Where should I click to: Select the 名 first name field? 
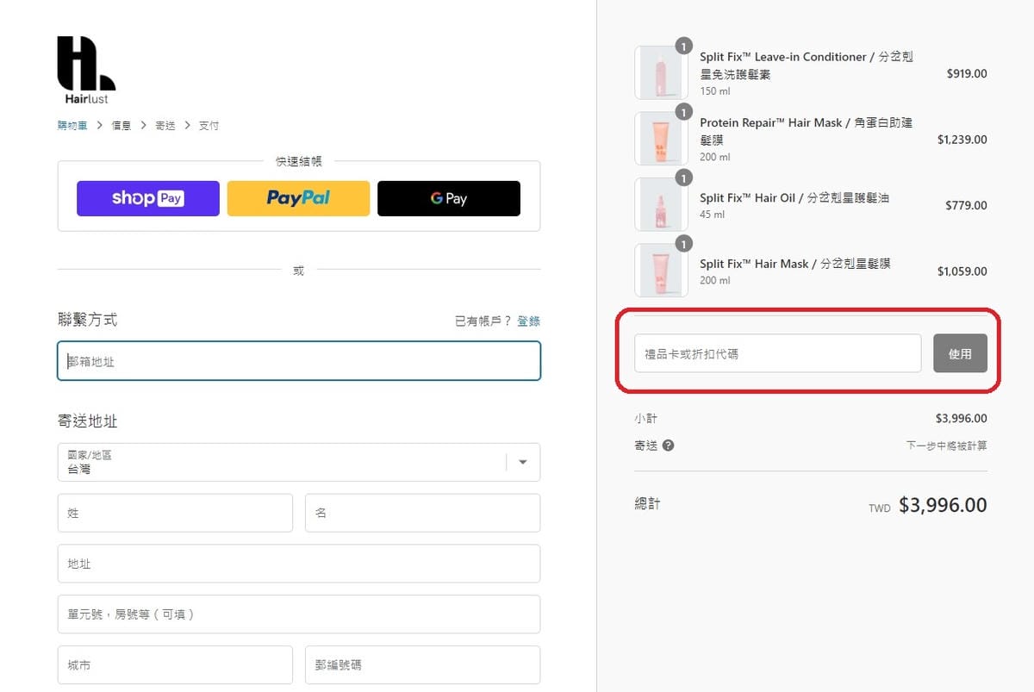click(x=422, y=513)
